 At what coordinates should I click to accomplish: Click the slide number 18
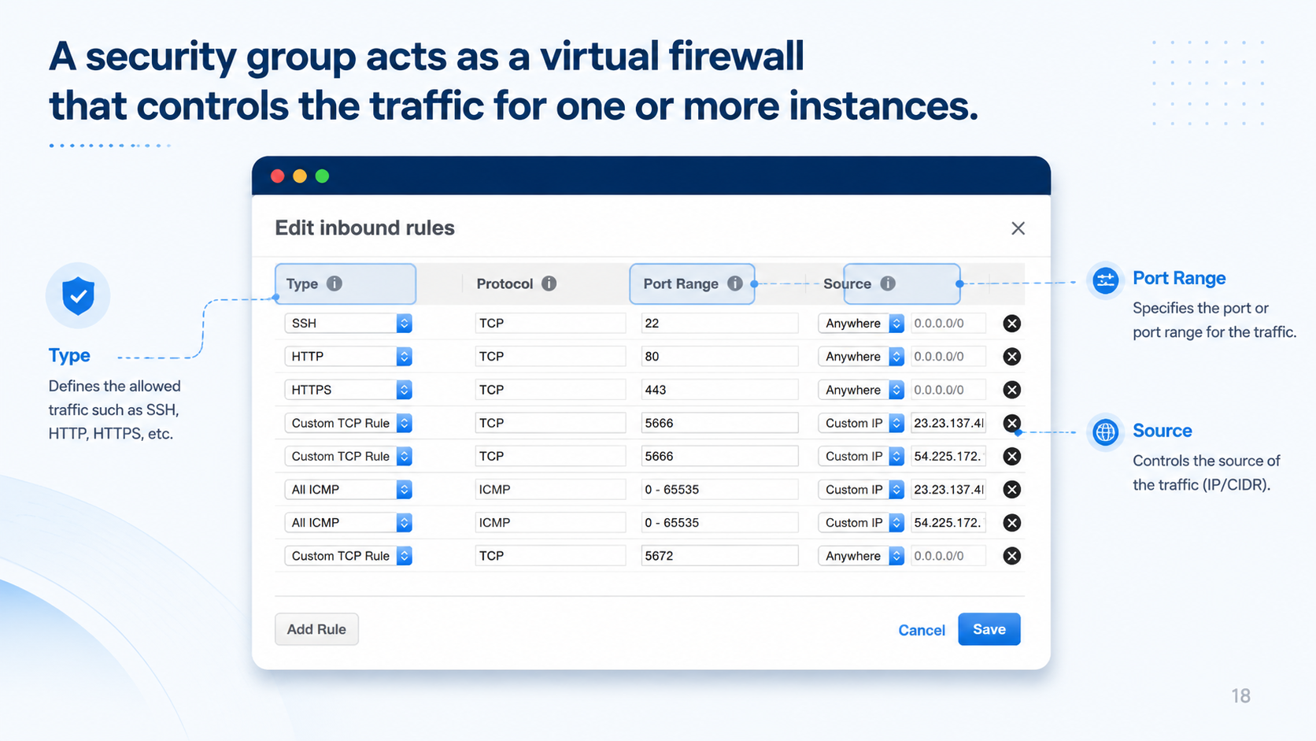coord(1240,696)
